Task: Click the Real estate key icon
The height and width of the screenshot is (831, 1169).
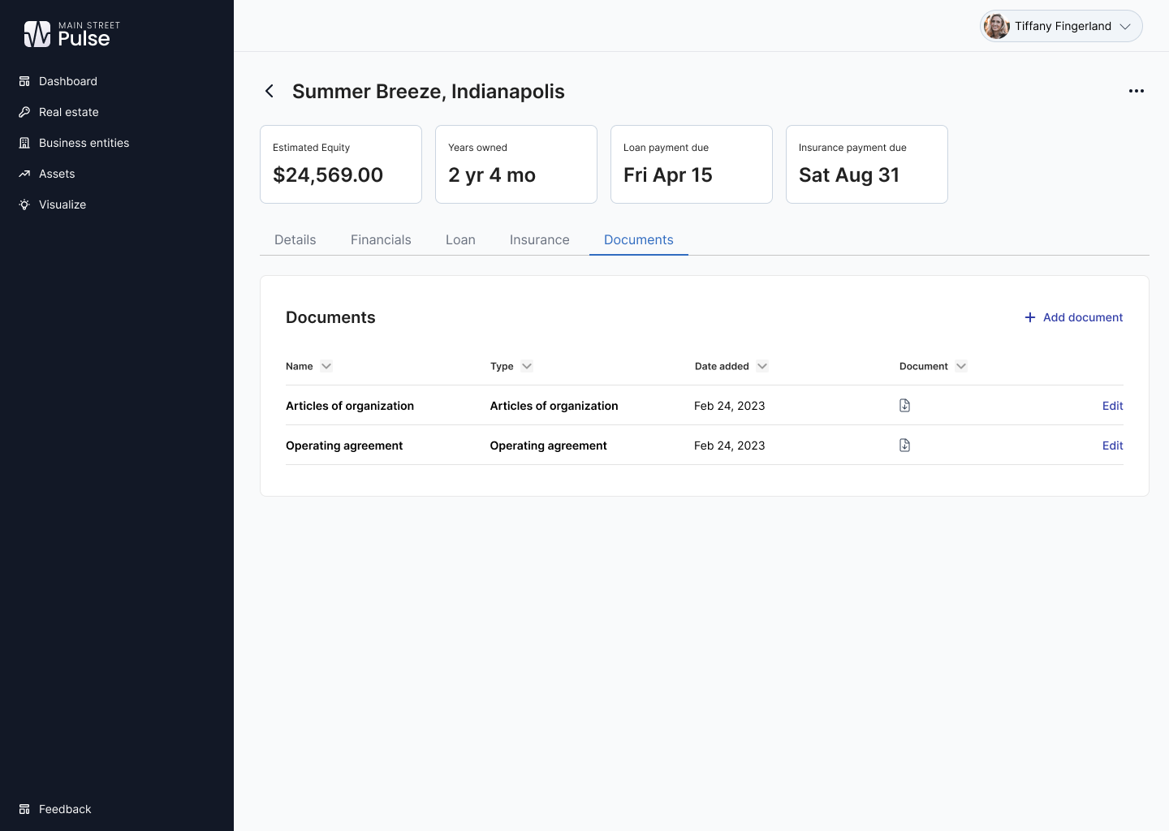Action: [x=24, y=112]
